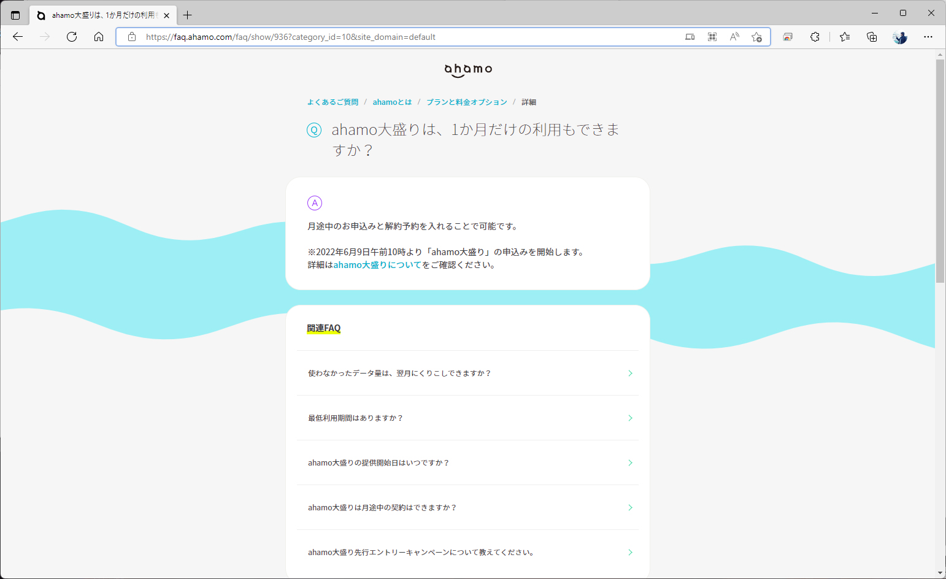
Task: Click the site permissions lock icon
Action: click(x=132, y=37)
